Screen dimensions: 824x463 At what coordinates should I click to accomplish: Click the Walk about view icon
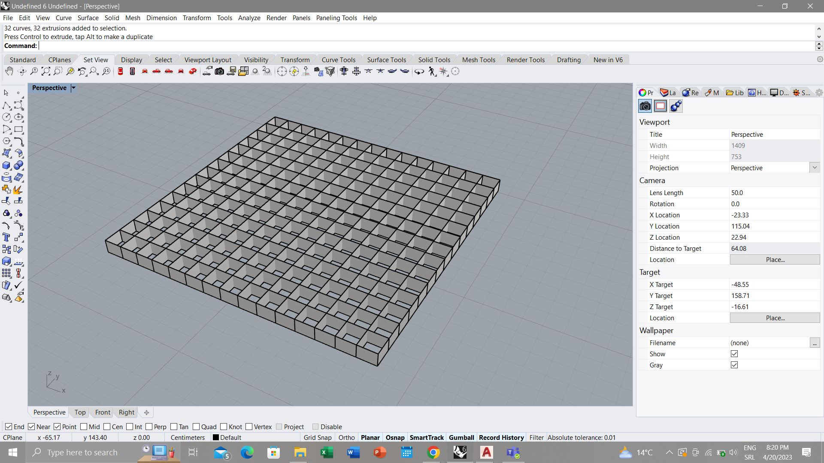pyautogui.click(x=432, y=72)
